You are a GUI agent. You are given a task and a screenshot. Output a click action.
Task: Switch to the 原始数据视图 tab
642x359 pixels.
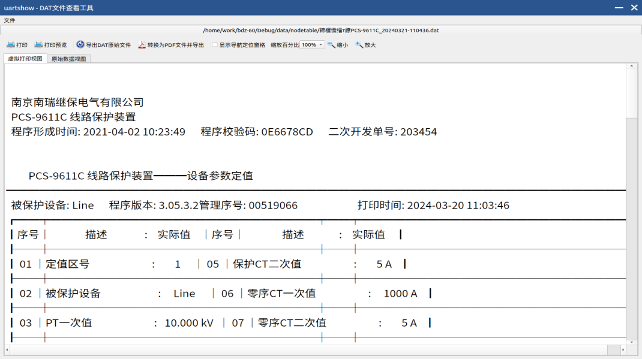pyautogui.click(x=68, y=59)
